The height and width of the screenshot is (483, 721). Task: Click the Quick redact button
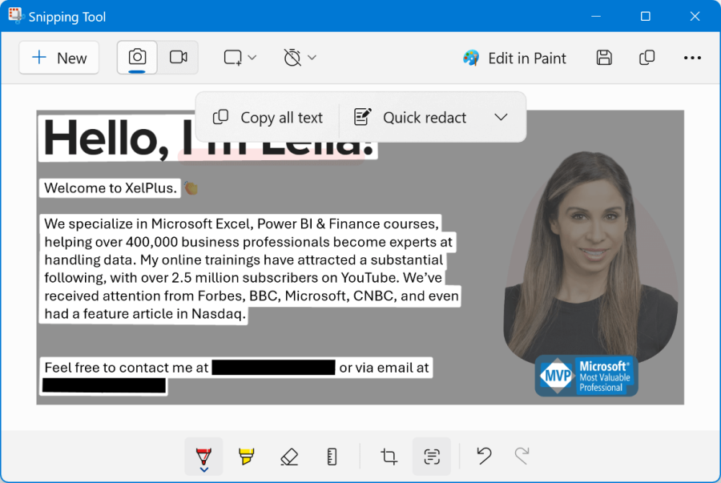[411, 117]
